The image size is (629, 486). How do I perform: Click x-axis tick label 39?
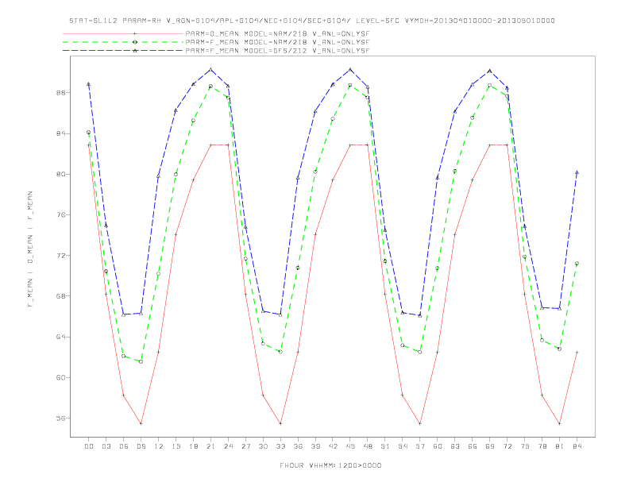pos(315,446)
